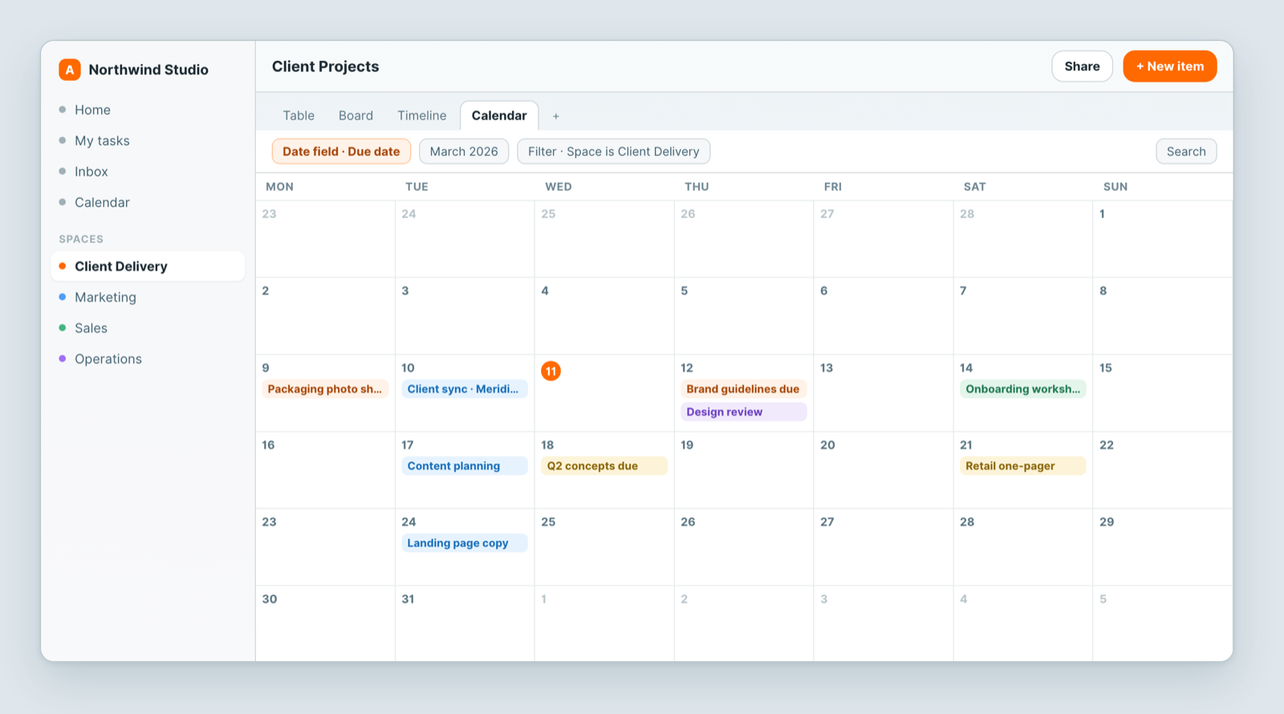Click the Search field
Screen dimensions: 1284x714
tap(1186, 152)
